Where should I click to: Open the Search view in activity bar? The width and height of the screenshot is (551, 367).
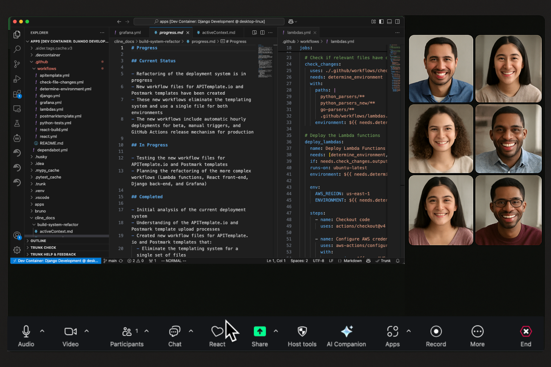[x=17, y=49]
